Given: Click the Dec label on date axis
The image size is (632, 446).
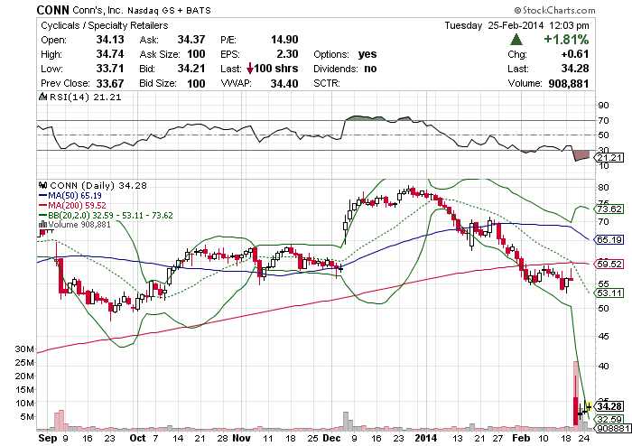Looking at the screenshot, I should [x=331, y=438].
